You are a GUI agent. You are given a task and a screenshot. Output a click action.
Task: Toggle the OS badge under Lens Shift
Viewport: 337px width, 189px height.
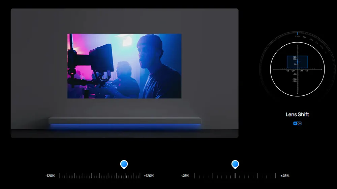click(297, 124)
